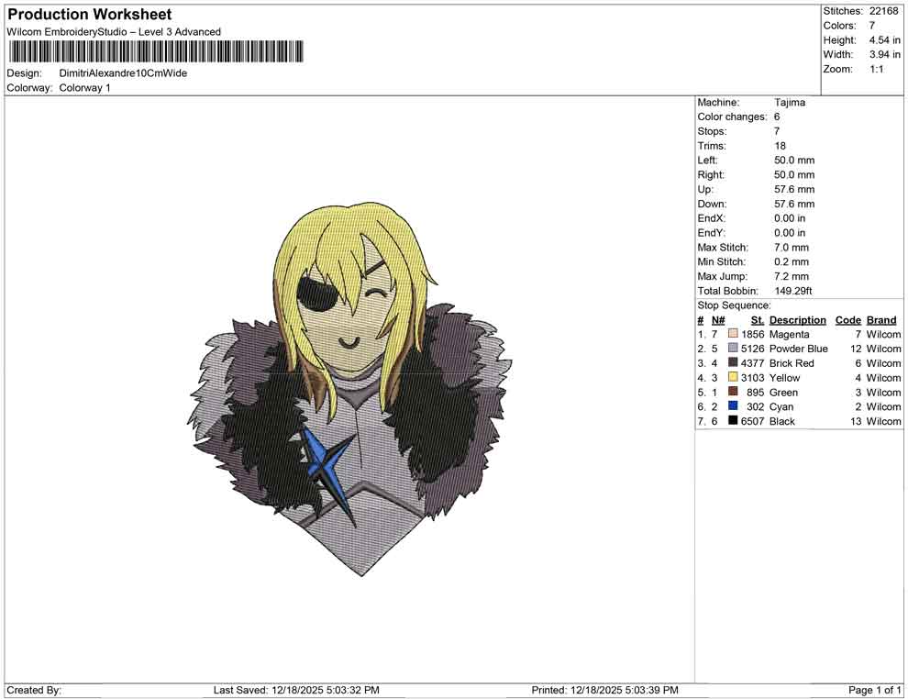Click the Machine value 'Tajima'
Image resolution: width=908 pixels, height=699 pixels.
tap(790, 103)
